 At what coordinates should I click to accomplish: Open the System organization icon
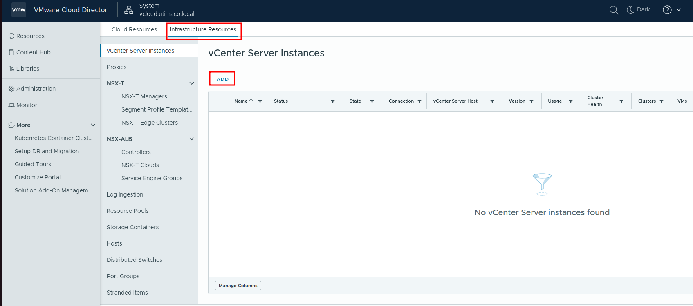click(x=129, y=10)
